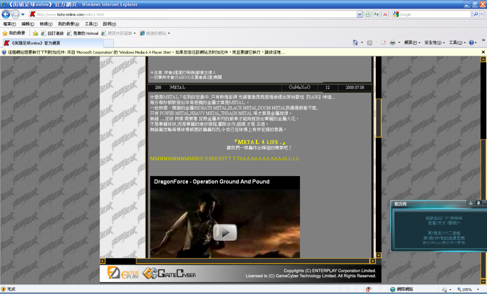Close the yellow add-on information bar
The image size is (487, 294).
click(x=483, y=52)
